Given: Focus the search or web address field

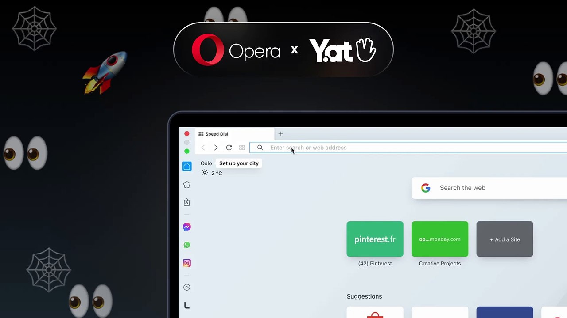Looking at the screenshot, I should [408, 148].
